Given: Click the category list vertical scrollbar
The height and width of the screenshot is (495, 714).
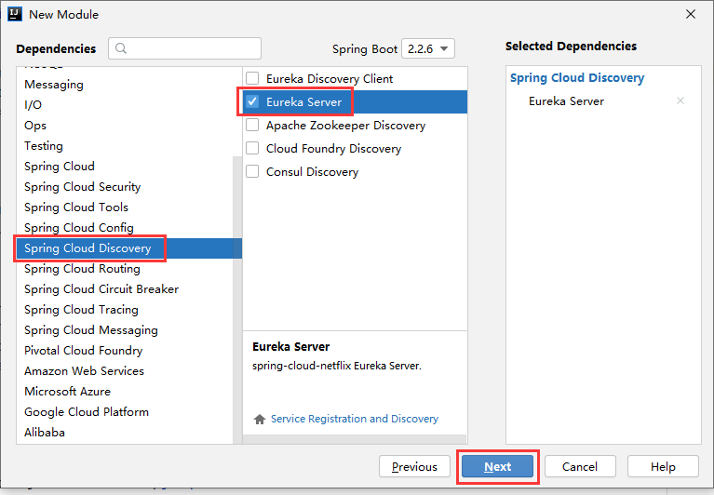Looking at the screenshot, I should [x=236, y=298].
